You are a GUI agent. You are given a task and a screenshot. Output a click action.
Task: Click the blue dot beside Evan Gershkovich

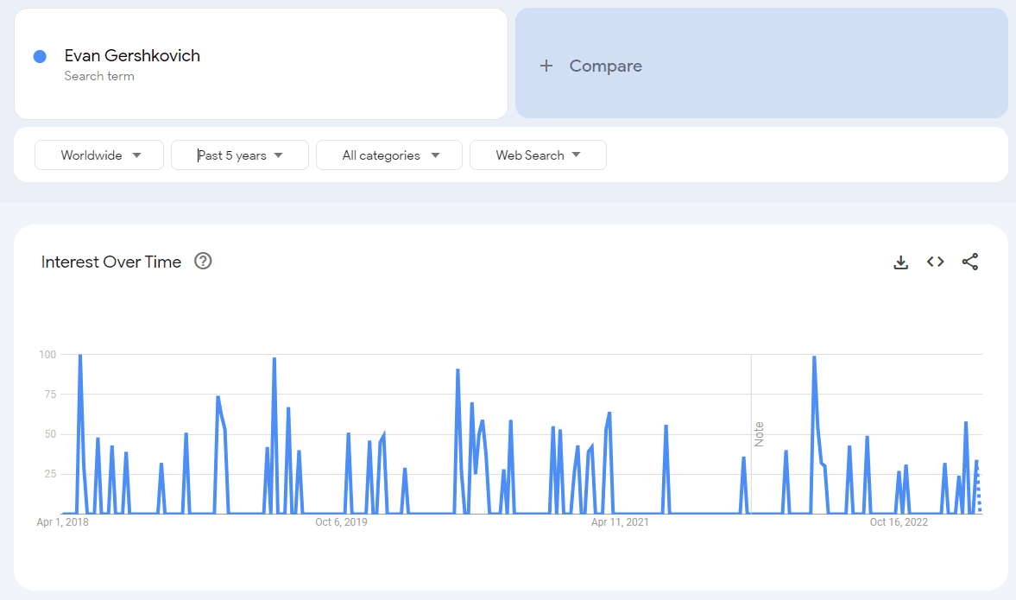40,57
